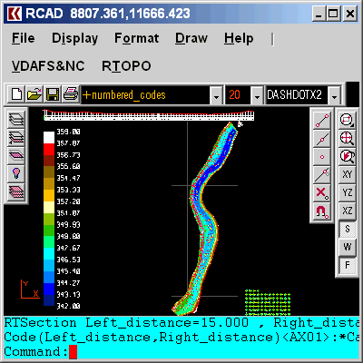Click the zoom previous magnifier icon
363x363 pixels.
coord(347,157)
